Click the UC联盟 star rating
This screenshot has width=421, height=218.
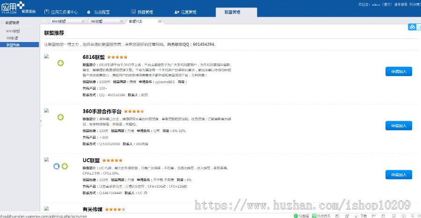tap(112, 161)
